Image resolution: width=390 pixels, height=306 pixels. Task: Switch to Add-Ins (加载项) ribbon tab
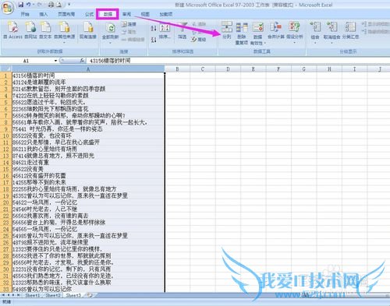tap(166, 14)
